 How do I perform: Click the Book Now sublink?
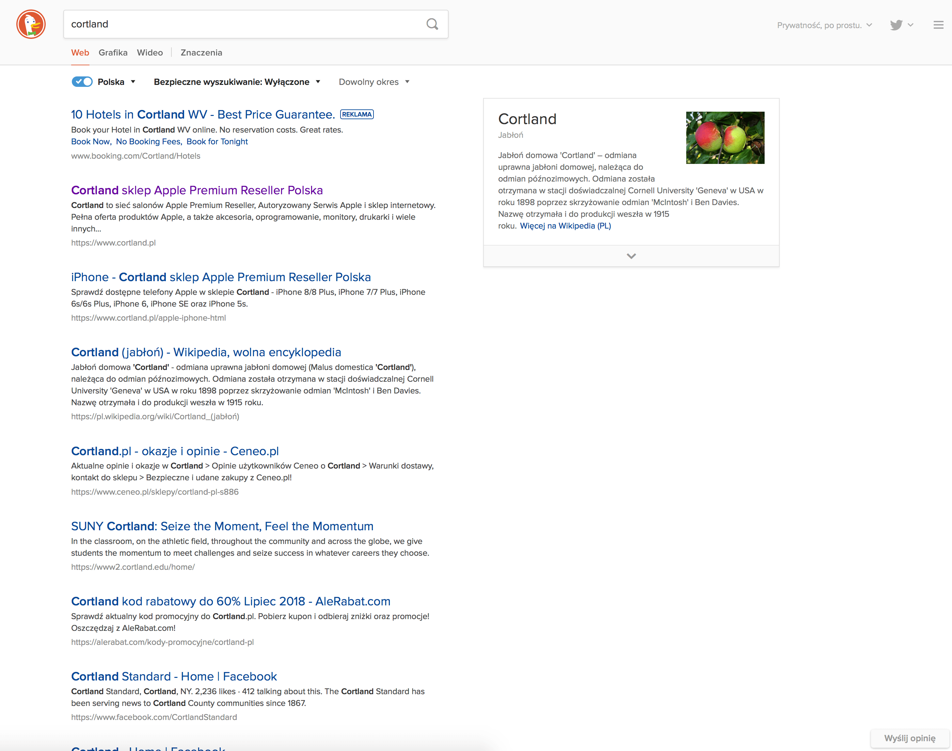pyautogui.click(x=90, y=142)
